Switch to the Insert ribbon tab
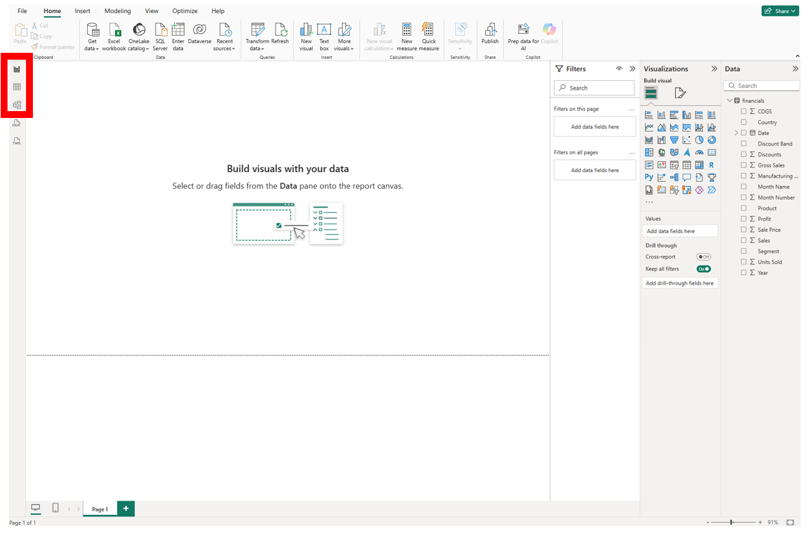This screenshot has width=806, height=537. [82, 11]
